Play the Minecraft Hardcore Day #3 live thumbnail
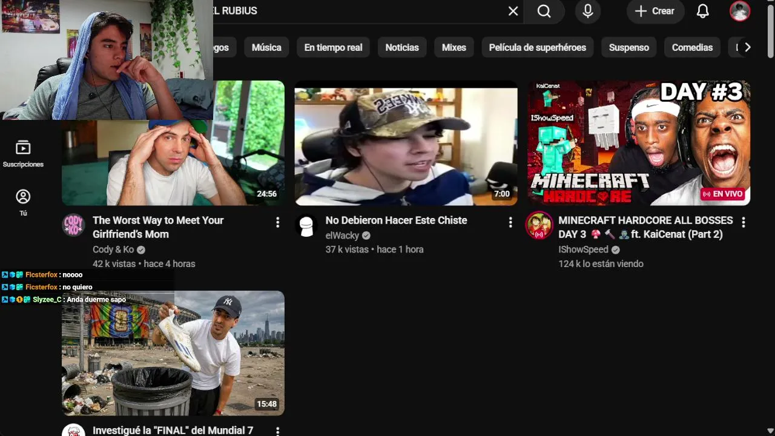 (x=639, y=143)
